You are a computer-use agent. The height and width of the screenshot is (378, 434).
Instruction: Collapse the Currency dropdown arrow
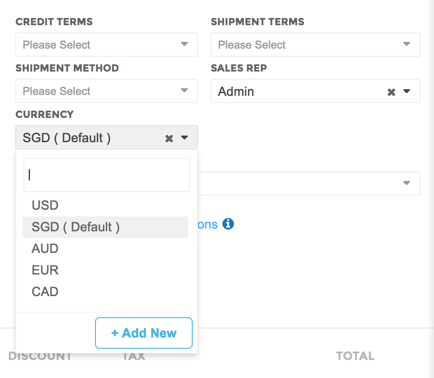tap(184, 138)
